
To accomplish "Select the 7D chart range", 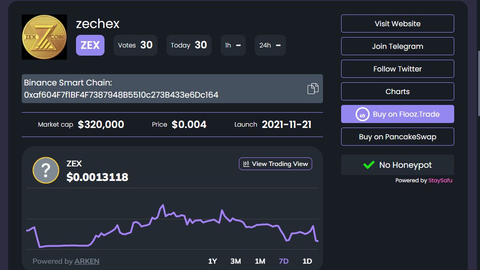I will click(x=284, y=261).
